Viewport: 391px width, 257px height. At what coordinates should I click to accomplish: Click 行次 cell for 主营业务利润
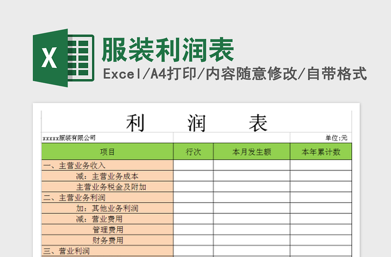[193, 197]
